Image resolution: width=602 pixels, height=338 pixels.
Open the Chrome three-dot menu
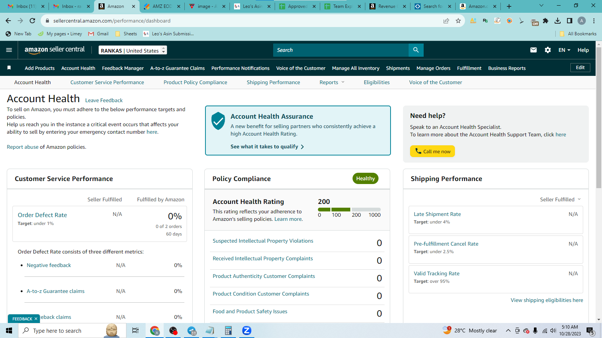[594, 21]
